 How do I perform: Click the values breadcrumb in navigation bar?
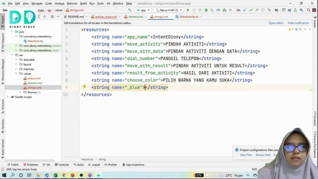click(x=59, y=10)
